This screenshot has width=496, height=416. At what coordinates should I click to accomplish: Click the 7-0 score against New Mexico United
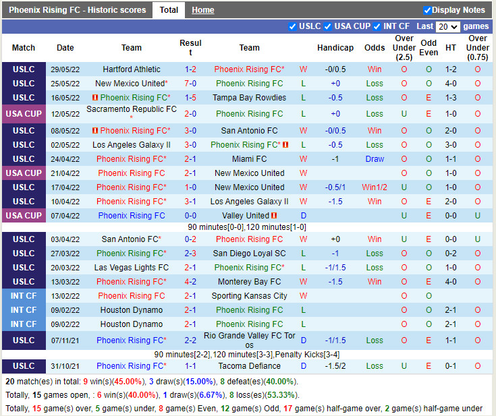point(190,84)
